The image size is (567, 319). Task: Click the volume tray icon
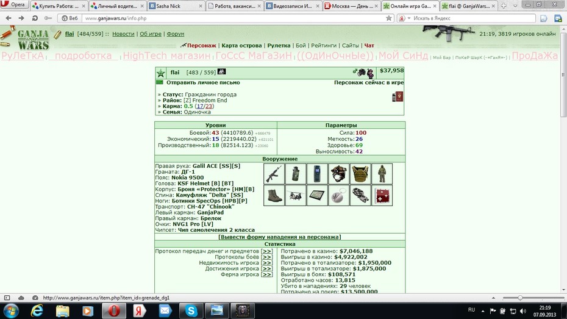523,310
